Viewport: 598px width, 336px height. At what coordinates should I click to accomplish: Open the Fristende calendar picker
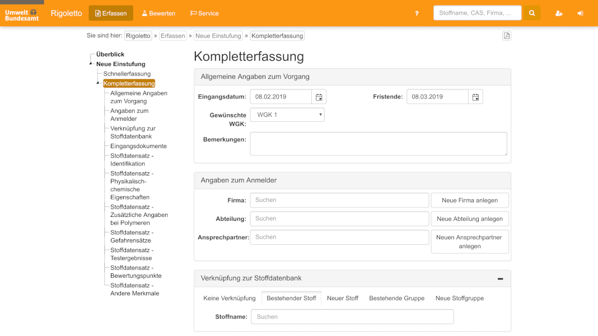click(x=475, y=97)
